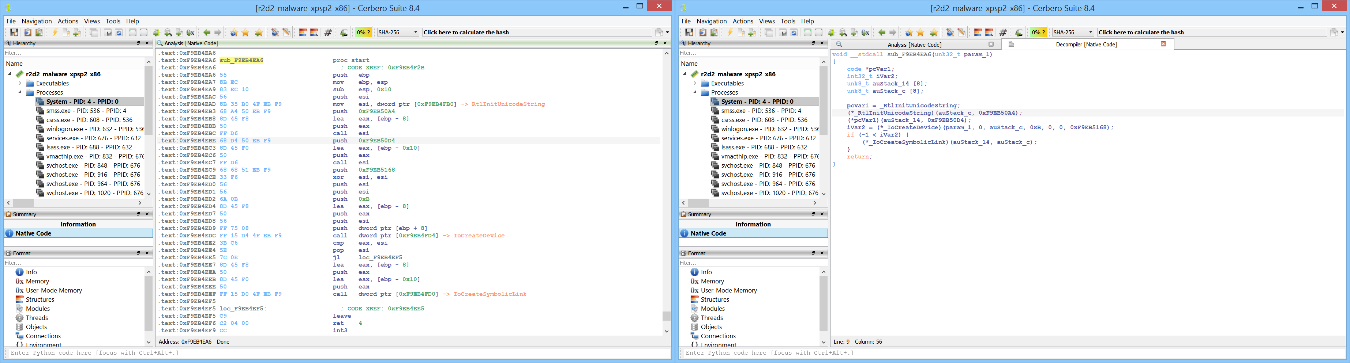Click the green back arrow in right window

(882, 33)
